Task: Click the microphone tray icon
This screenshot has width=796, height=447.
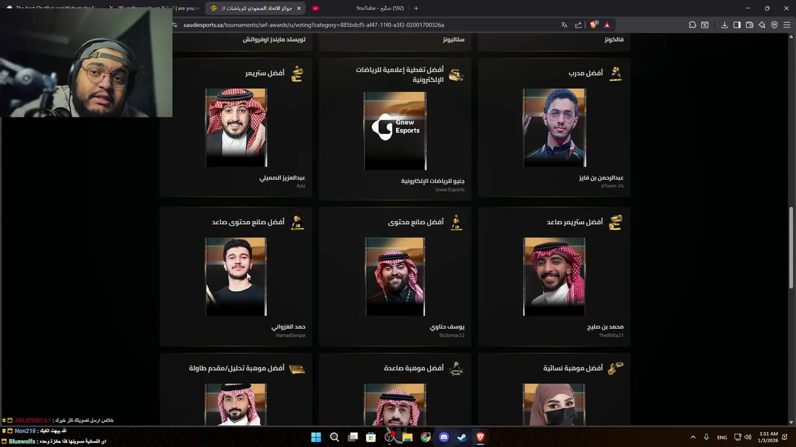Action: tap(706, 437)
